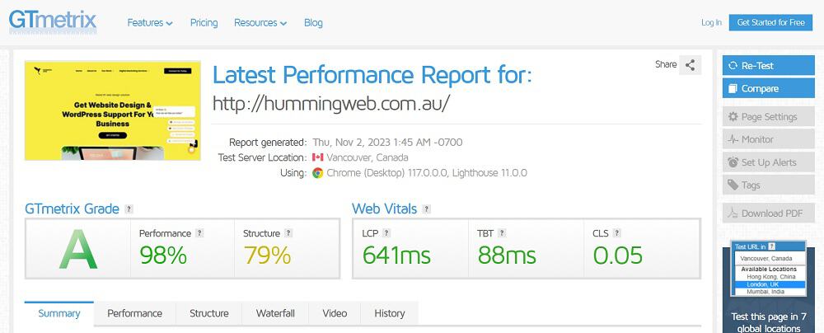This screenshot has height=333, width=824.
Task: Click the Download PDF icon
Action: [733, 213]
